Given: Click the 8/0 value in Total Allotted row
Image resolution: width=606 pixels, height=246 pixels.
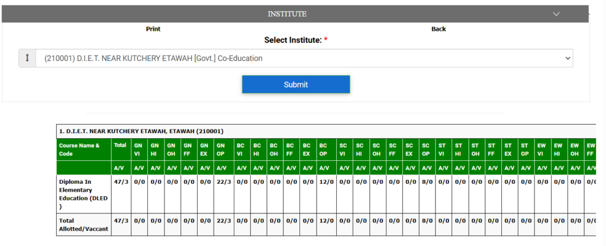Looking at the screenshot, I should pos(426,220).
